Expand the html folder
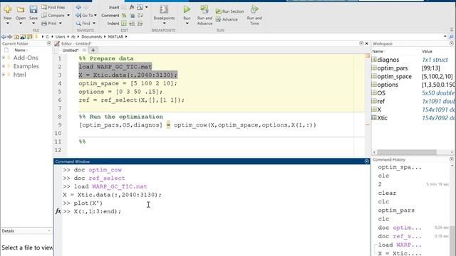The height and width of the screenshot is (256, 456). (3, 75)
